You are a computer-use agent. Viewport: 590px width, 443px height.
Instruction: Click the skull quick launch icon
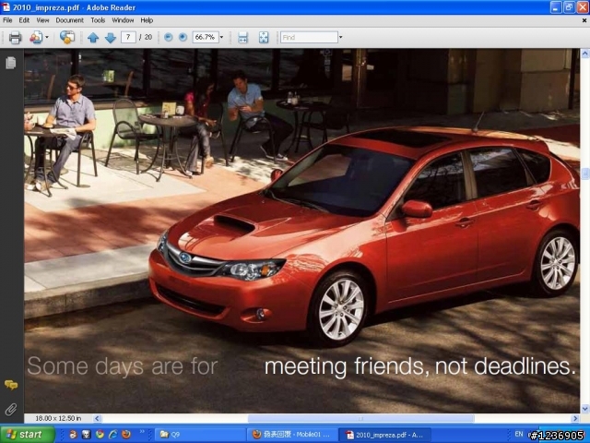(x=87, y=435)
